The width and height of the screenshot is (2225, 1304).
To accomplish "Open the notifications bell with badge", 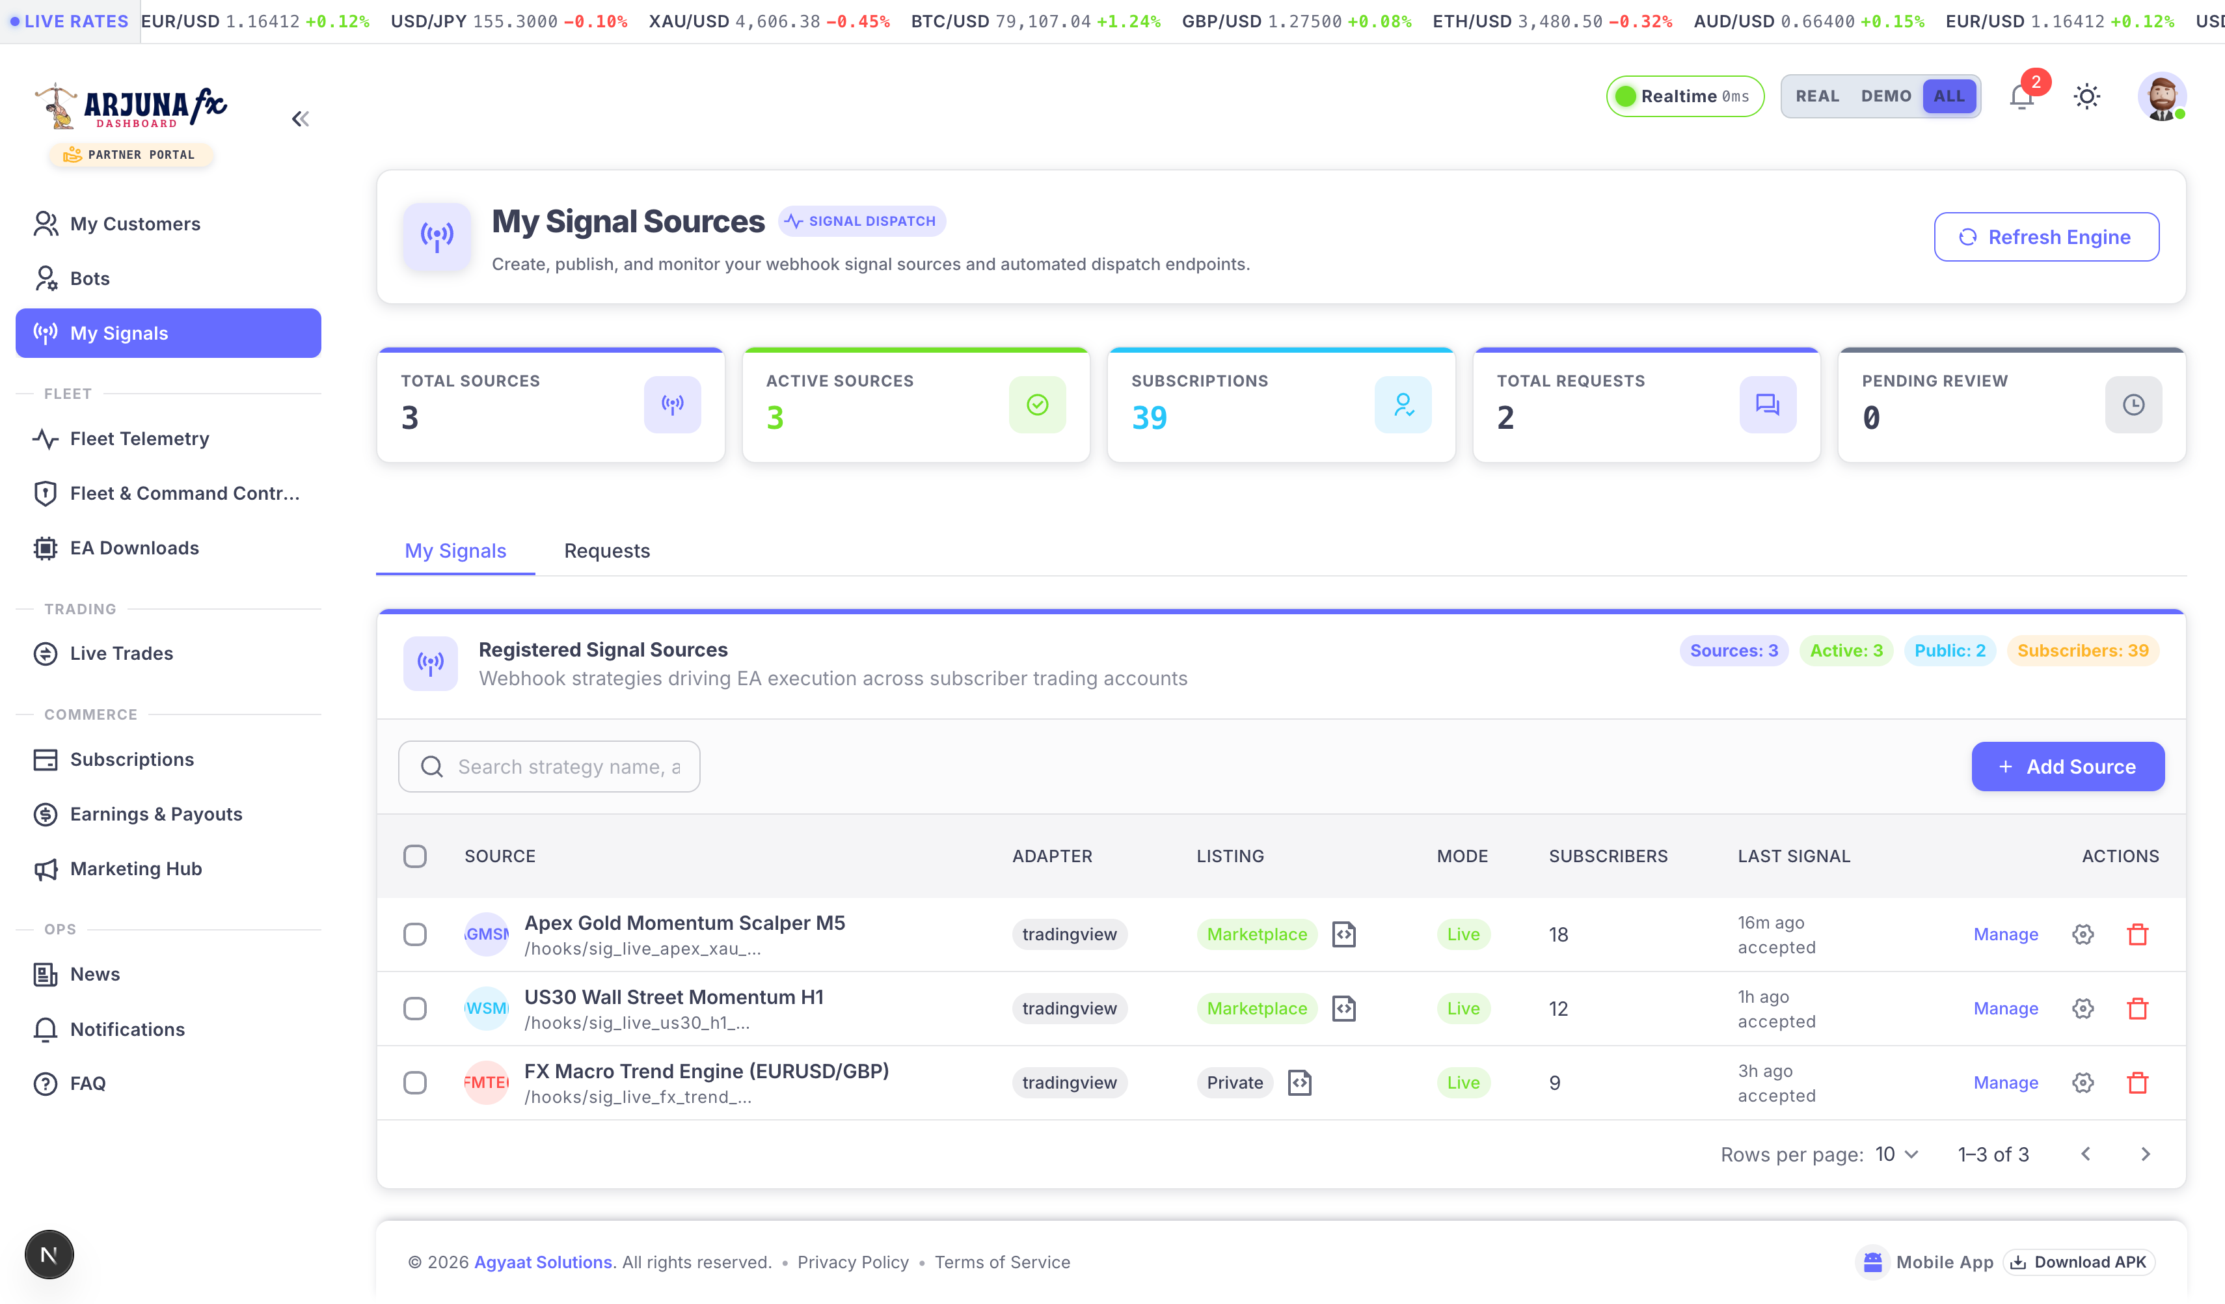I will click(x=2022, y=96).
